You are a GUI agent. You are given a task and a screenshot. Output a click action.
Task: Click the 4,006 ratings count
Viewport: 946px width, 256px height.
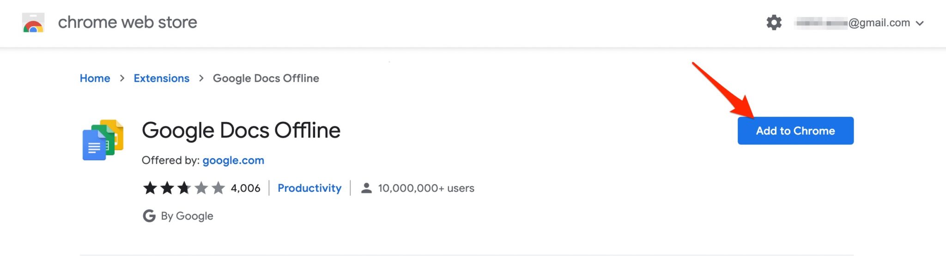[x=245, y=188]
